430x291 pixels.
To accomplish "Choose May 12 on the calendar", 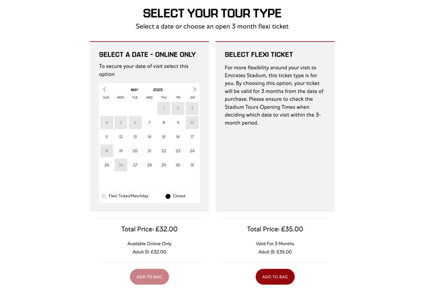I will (x=121, y=136).
